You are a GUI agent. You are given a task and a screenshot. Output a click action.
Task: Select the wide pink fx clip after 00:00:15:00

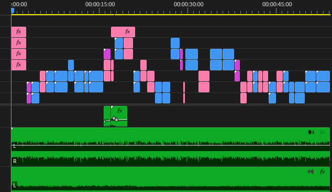(123, 32)
